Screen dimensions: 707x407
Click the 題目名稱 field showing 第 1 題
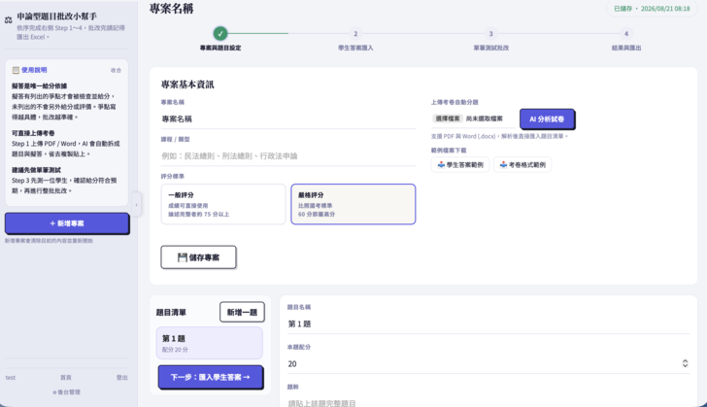click(x=488, y=324)
